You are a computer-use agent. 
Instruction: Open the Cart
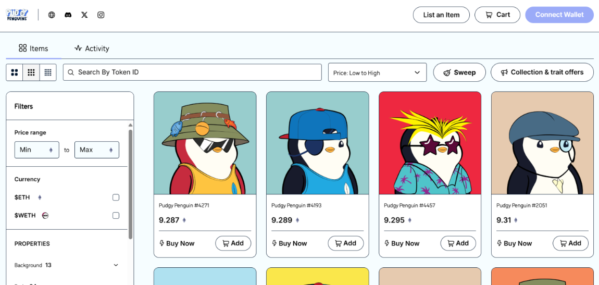497,15
